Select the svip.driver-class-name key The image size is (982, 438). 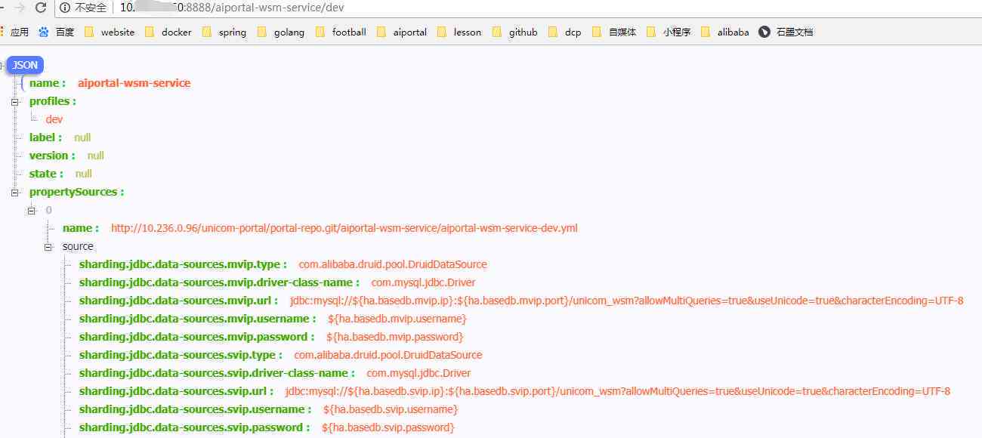tap(217, 373)
